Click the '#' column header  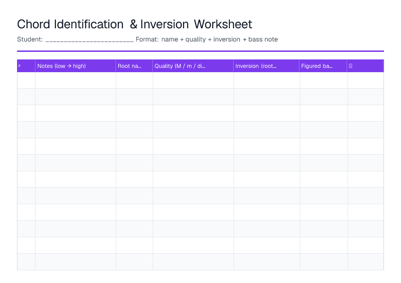[x=26, y=66]
